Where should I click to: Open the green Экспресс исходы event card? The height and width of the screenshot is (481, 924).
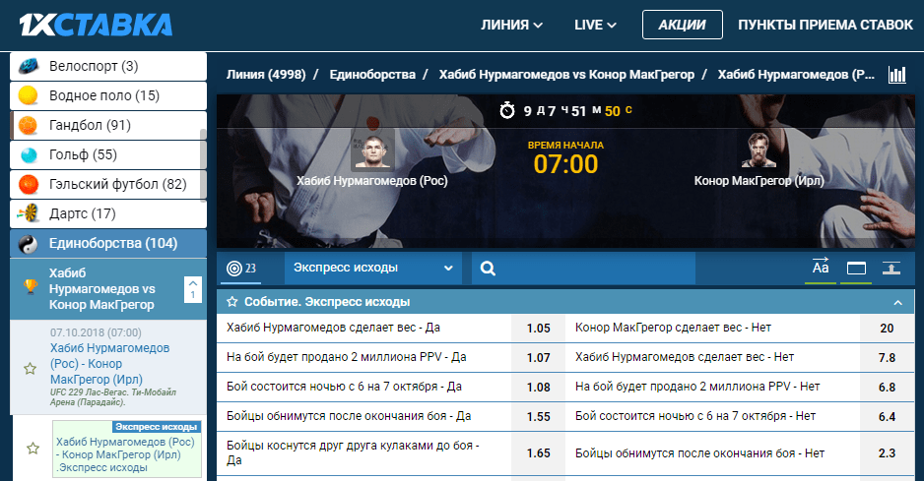pyautogui.click(x=127, y=449)
